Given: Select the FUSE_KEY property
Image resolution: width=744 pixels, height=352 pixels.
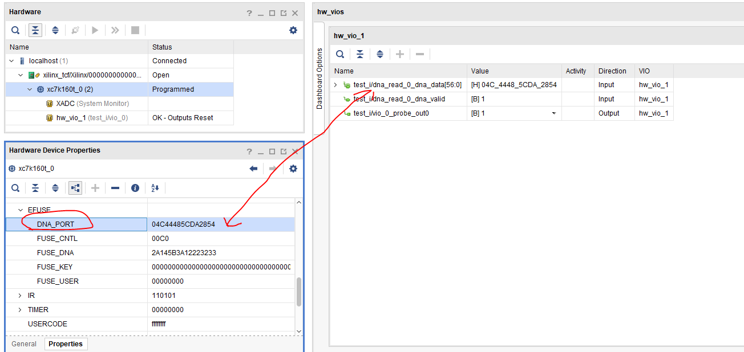Looking at the screenshot, I should [x=55, y=267].
